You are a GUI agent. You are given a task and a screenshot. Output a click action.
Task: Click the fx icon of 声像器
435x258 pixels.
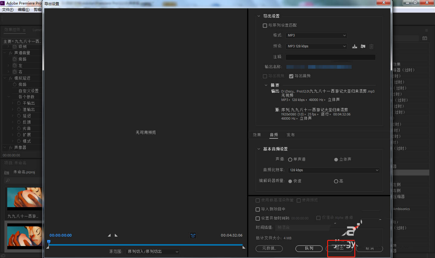pos(11,148)
